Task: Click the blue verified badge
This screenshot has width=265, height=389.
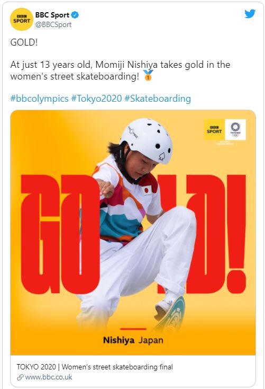Action: point(75,15)
